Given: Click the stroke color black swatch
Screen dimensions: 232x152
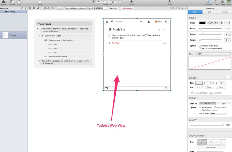Looking at the screenshot, I should click(202, 23).
